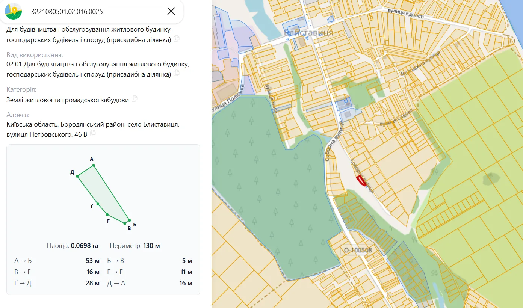This screenshot has width=523, height=308.
Task: Click vertex Г on parcel outline diagram
Action: coord(107,214)
